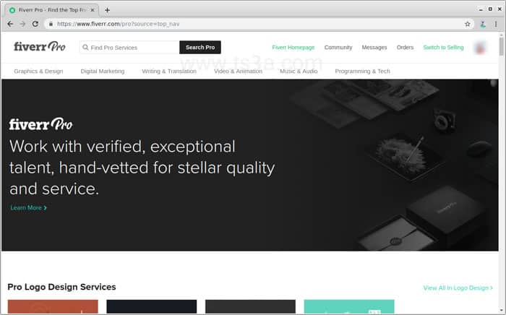Click the browser forward arrow
The image size is (506, 315).
pos(22,24)
